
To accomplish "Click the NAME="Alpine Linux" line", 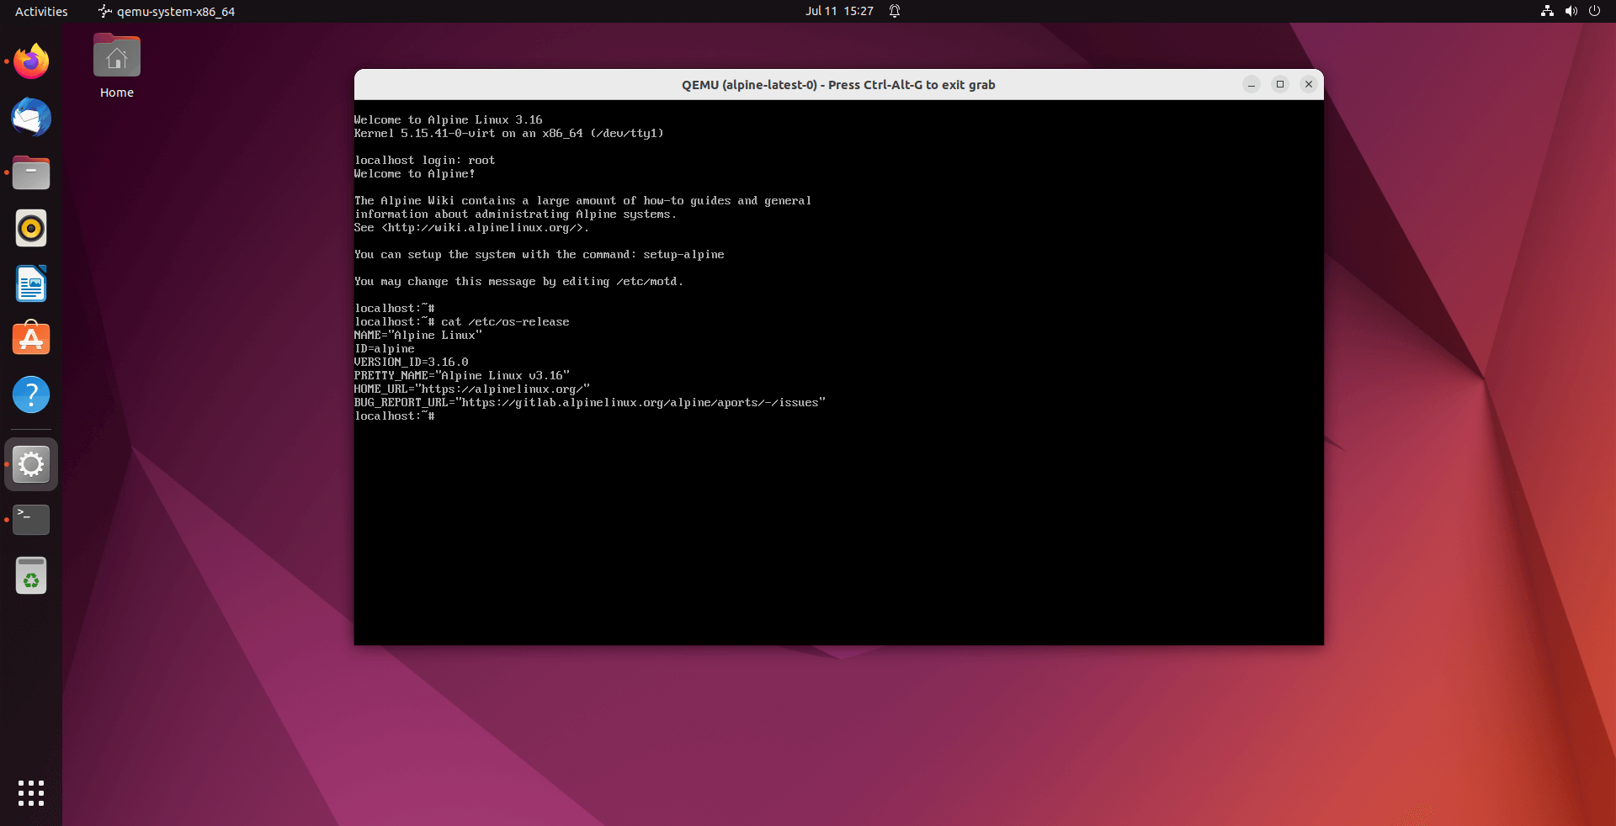I will (418, 336).
